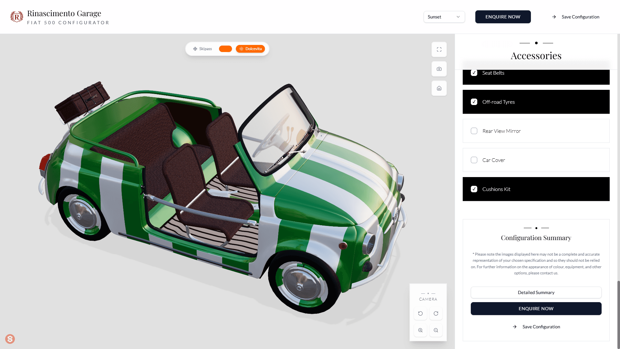Zoom in the camera
Image resolution: width=620 pixels, height=349 pixels.
[x=420, y=330]
